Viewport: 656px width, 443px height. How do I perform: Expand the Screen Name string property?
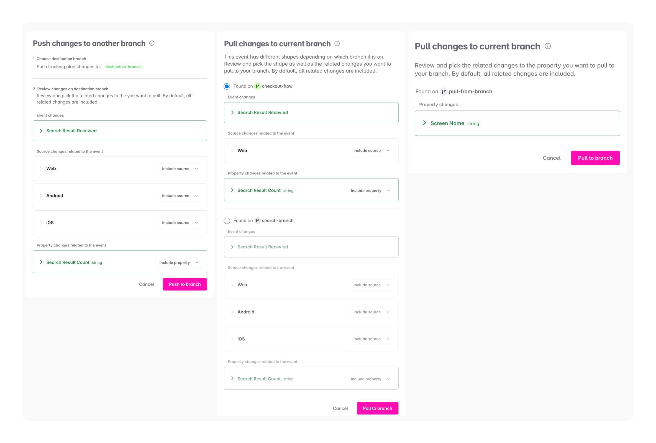(424, 123)
